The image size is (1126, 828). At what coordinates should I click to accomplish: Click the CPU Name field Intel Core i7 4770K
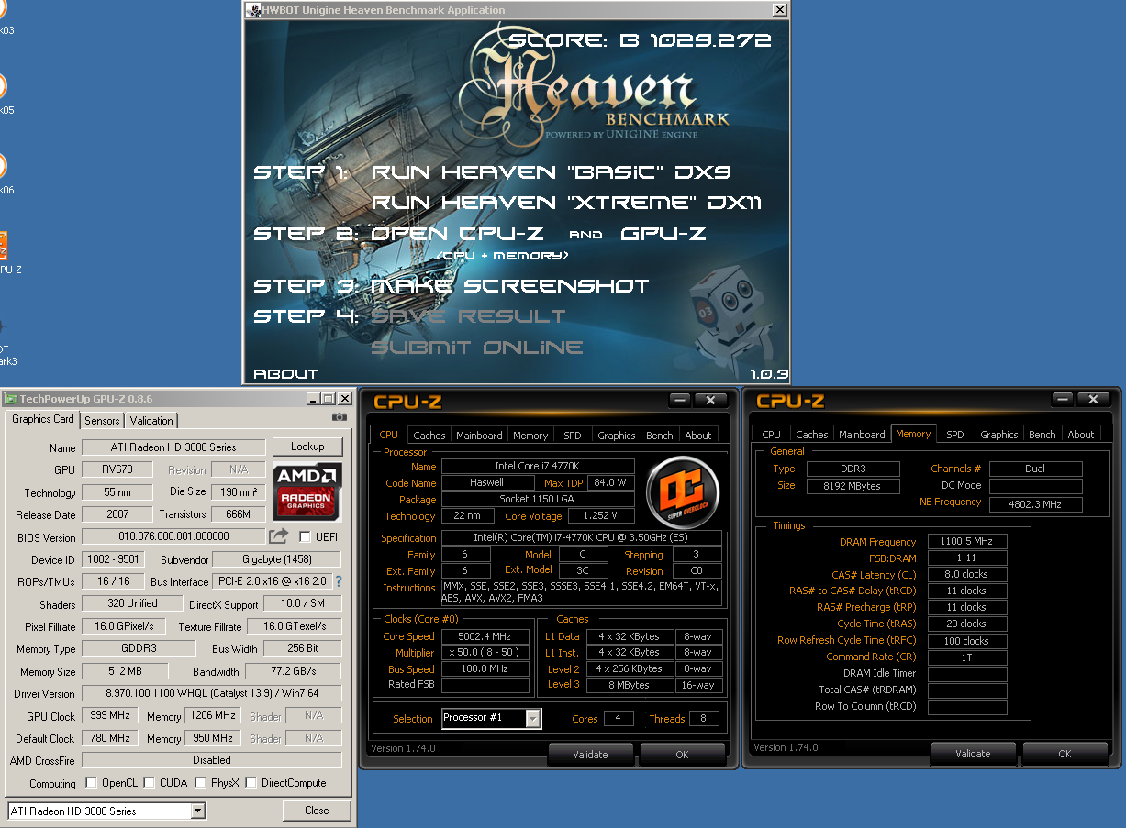(x=538, y=466)
